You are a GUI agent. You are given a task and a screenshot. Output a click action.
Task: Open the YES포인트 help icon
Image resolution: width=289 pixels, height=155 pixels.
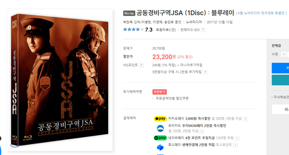point(141,65)
